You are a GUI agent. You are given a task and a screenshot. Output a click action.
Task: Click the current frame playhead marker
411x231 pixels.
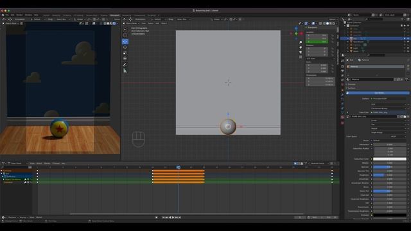[179, 167]
